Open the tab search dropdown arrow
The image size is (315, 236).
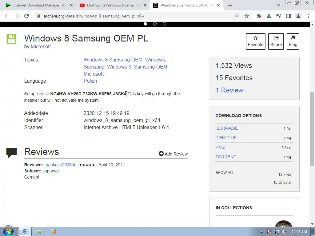[278, 6]
